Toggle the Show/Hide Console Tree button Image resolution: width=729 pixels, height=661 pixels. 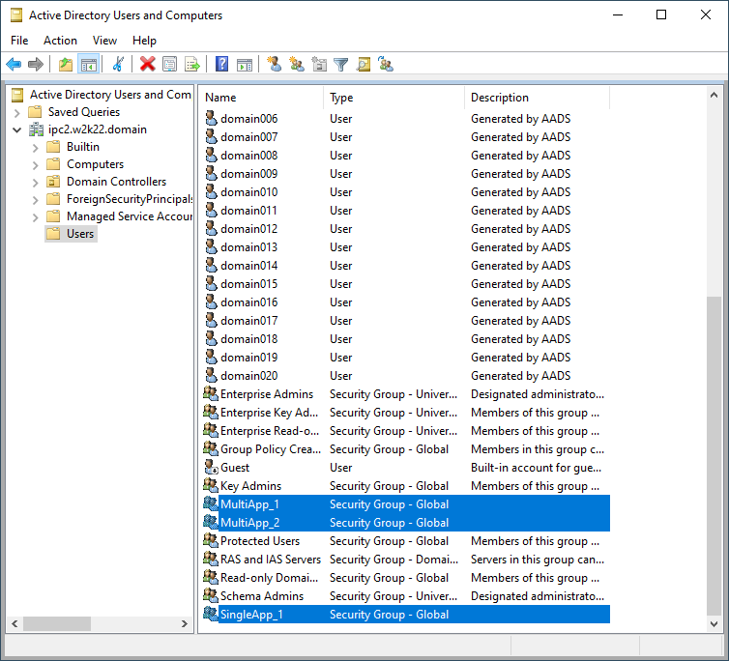point(88,65)
